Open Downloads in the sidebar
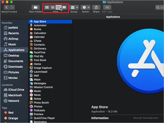164x123 pixels. click(x=14, y=67)
